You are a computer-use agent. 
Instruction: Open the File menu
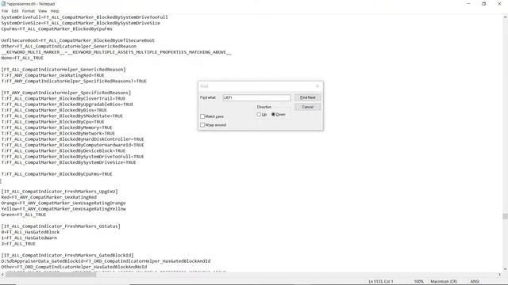(x=5, y=11)
